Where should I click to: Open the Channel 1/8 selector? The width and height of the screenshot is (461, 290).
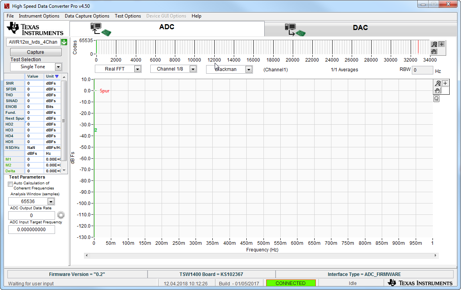[193, 69]
